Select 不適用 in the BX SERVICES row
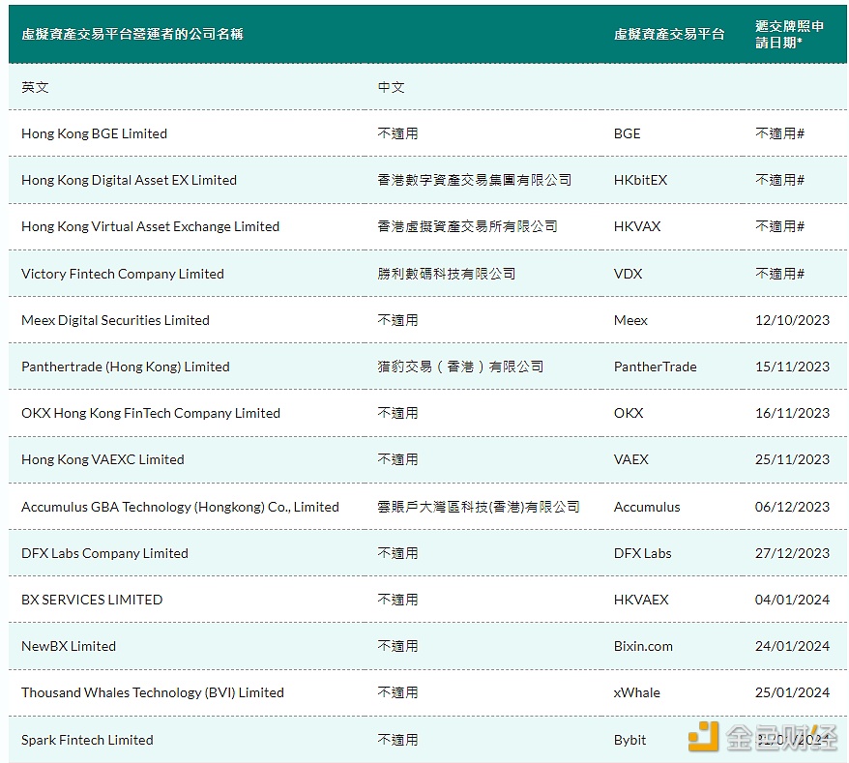Viewport: 849px width, 763px height. click(398, 601)
